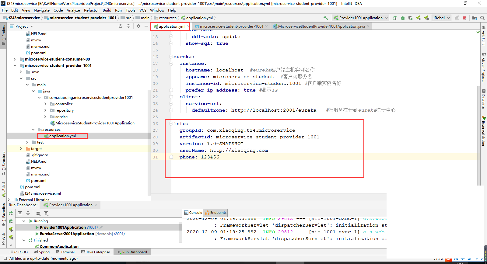Collapse the Running group in Run Dashboard

[24, 221]
